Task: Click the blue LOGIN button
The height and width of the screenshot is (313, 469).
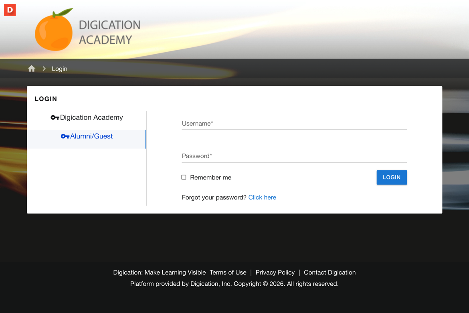Action: pos(392,177)
